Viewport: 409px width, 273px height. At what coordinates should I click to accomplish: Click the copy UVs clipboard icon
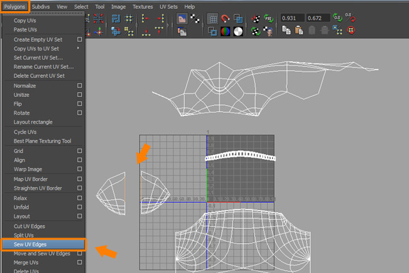point(287,31)
